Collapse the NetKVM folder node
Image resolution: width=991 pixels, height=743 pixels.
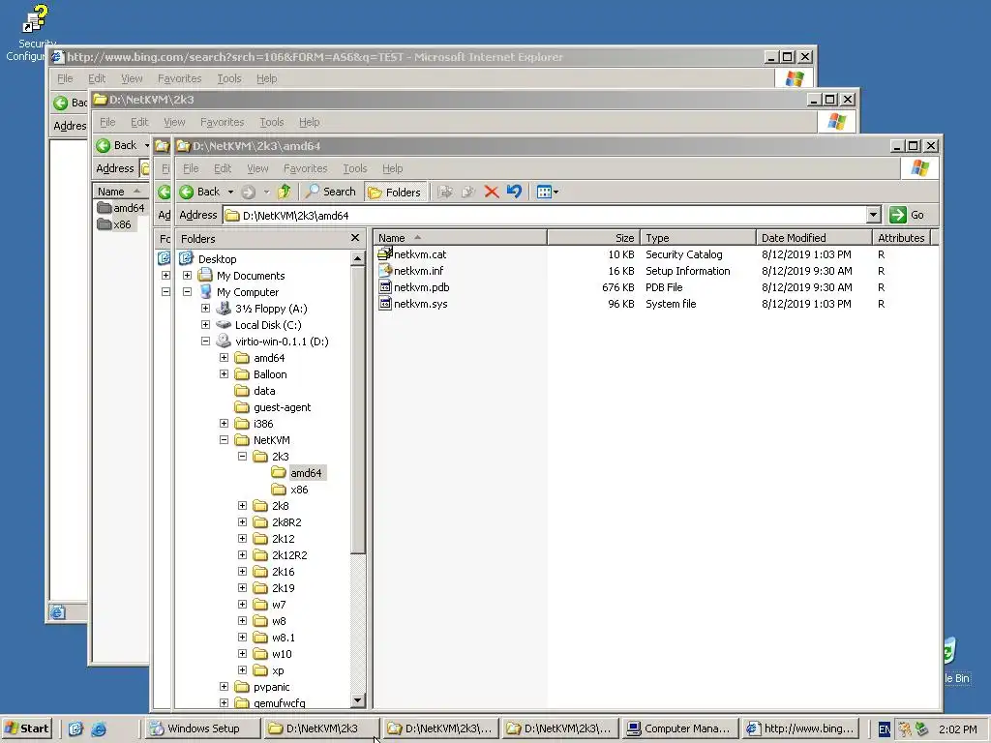coord(224,440)
